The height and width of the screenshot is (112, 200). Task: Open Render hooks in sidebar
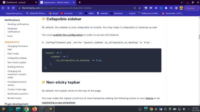coord(14,98)
